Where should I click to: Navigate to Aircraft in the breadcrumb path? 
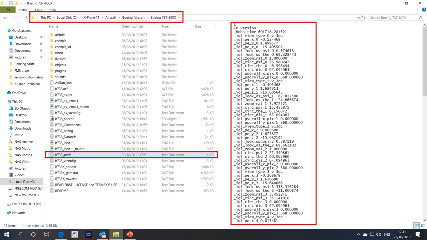pyautogui.click(x=111, y=18)
